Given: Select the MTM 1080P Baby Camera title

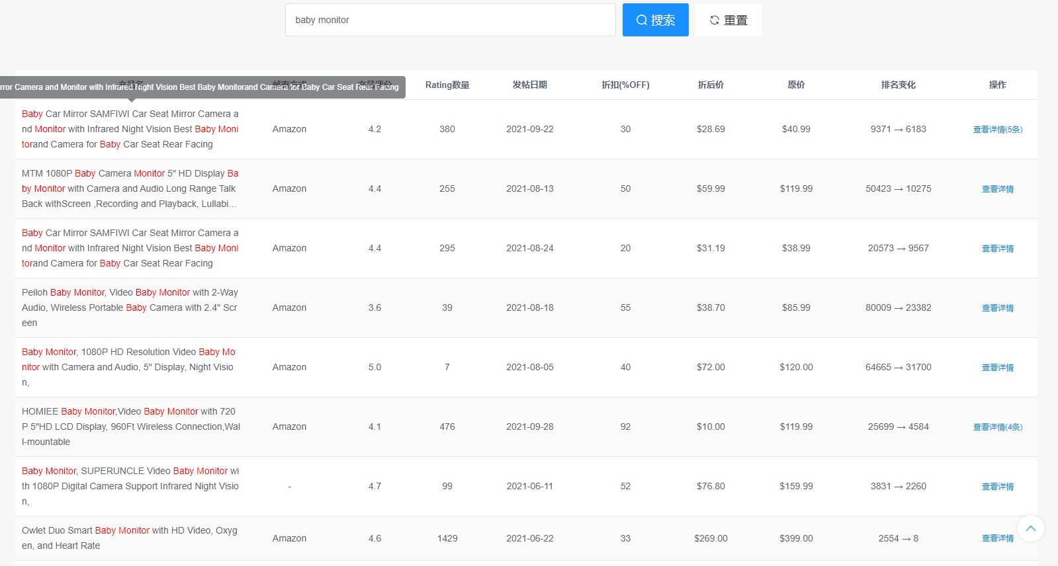Looking at the screenshot, I should tap(130, 188).
